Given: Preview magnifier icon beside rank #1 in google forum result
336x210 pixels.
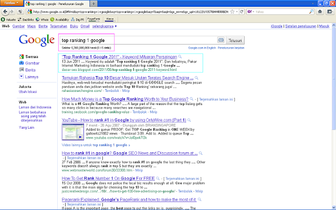Looking at the screenshot, I should click(201, 153).
